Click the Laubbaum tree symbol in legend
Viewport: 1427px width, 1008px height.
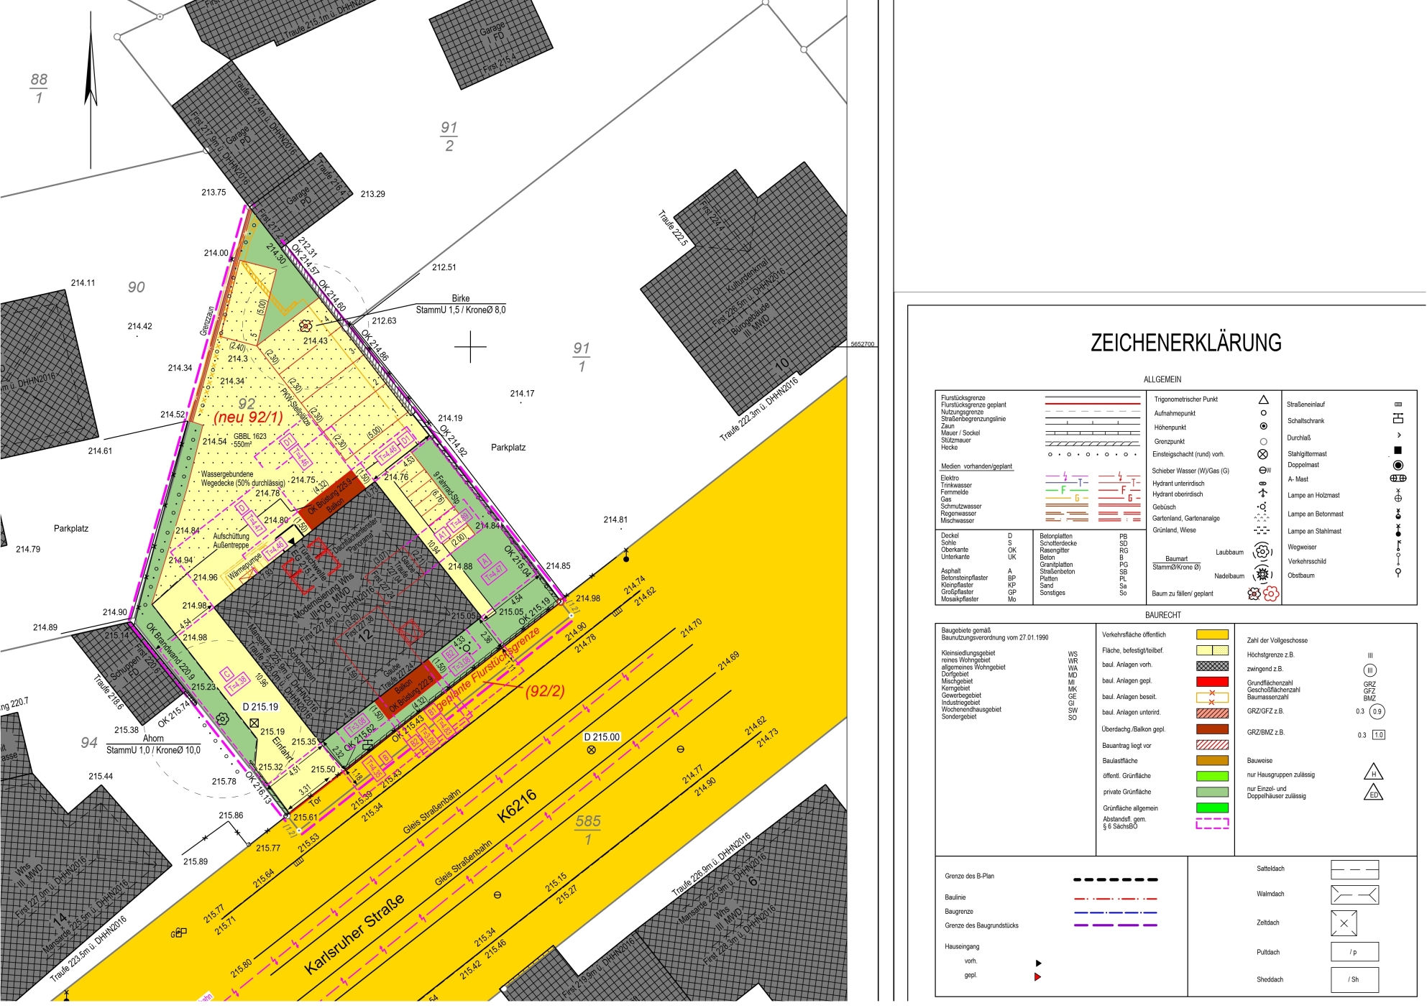(1262, 552)
